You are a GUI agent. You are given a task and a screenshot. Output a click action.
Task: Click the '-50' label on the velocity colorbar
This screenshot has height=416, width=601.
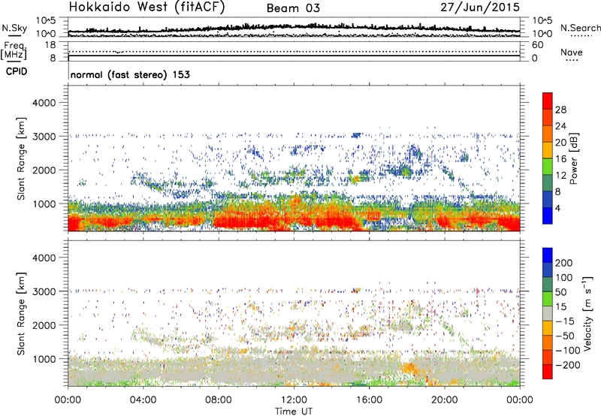[x=566, y=336]
